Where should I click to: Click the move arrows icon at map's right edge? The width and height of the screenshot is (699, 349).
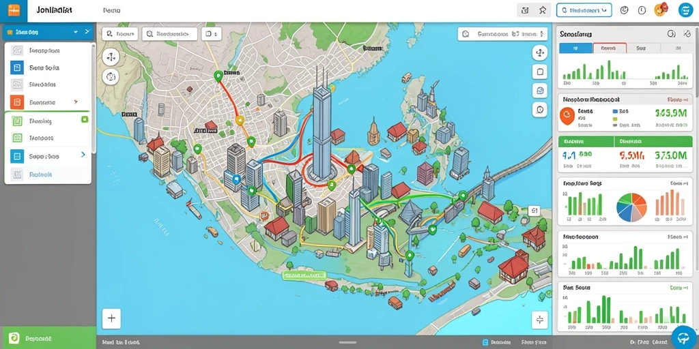[x=539, y=53]
